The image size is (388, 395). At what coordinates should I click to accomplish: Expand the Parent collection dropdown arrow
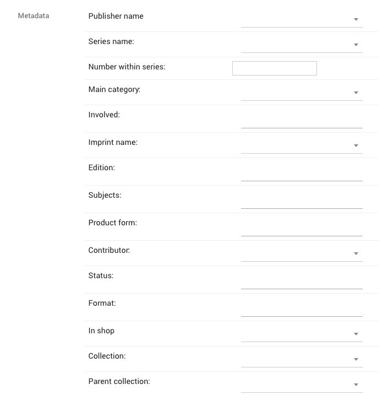click(x=356, y=385)
